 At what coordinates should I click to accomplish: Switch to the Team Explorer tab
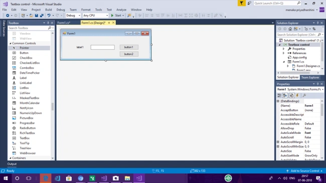(310, 77)
